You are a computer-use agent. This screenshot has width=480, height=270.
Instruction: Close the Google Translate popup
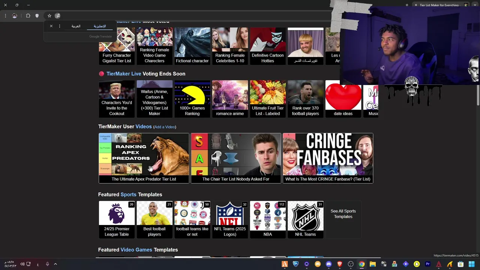click(51, 26)
